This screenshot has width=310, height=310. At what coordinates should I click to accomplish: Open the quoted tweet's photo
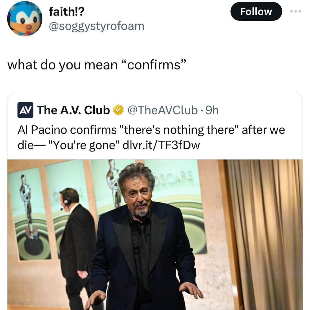point(155,235)
